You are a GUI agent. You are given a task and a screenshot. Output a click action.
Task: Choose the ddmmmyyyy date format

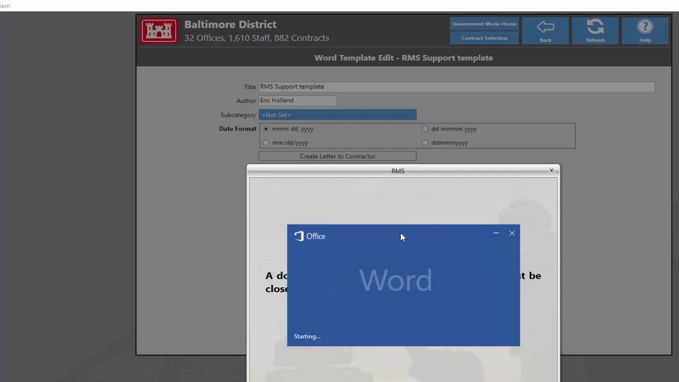(425, 143)
